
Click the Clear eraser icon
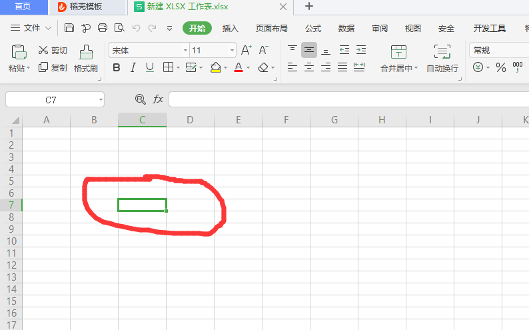tap(263, 68)
